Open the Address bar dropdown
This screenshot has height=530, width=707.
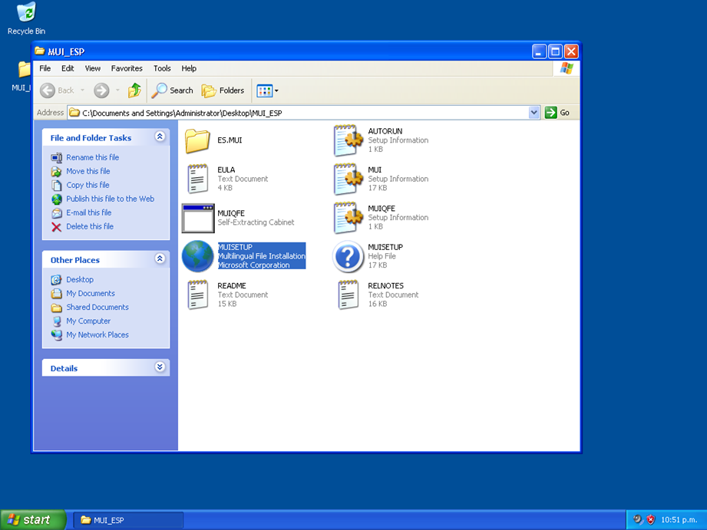[x=534, y=112]
